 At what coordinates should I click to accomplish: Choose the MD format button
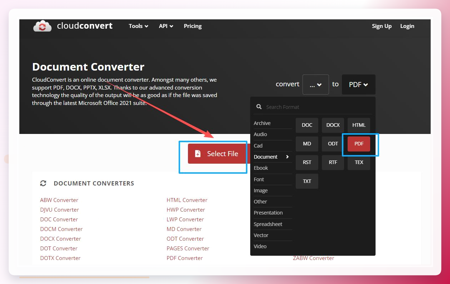[307, 144]
